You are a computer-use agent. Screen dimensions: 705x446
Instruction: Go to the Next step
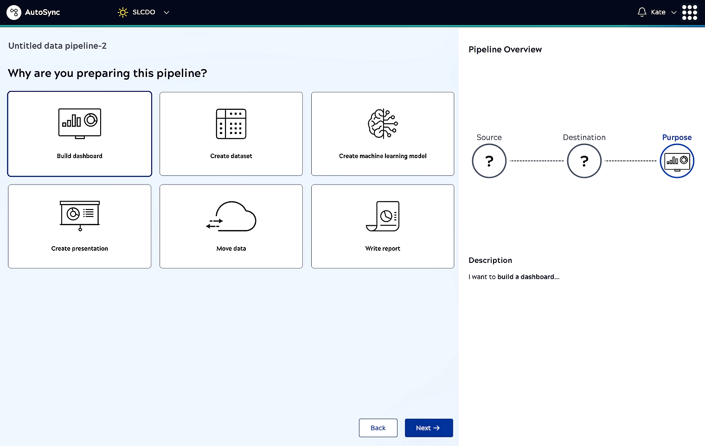[429, 428]
